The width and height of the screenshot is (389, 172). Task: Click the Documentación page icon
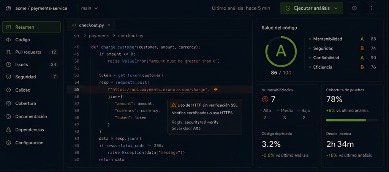[9, 117]
